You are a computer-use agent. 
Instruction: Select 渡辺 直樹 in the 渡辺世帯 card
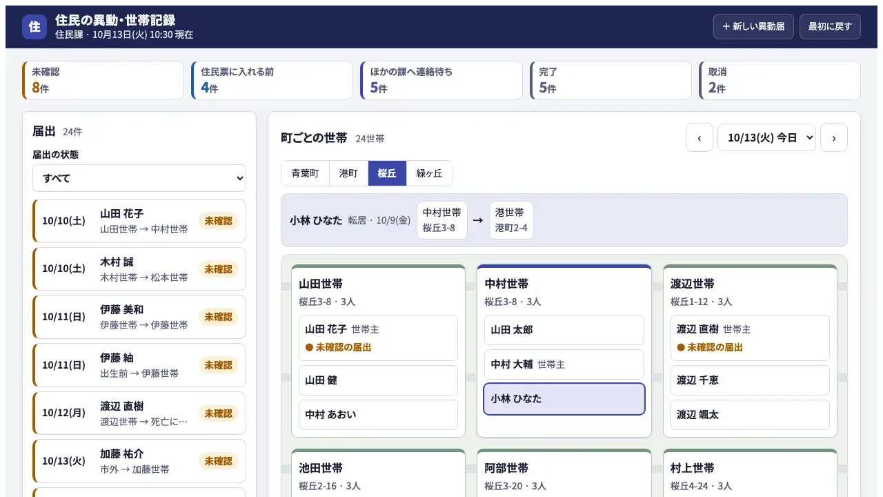pos(750,338)
